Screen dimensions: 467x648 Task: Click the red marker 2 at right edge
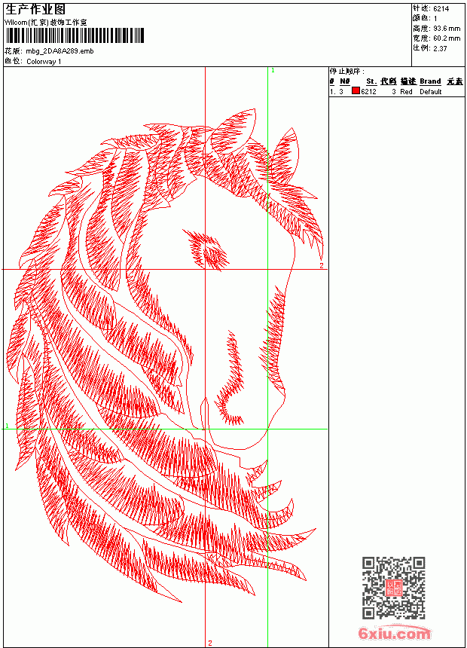coord(322,266)
